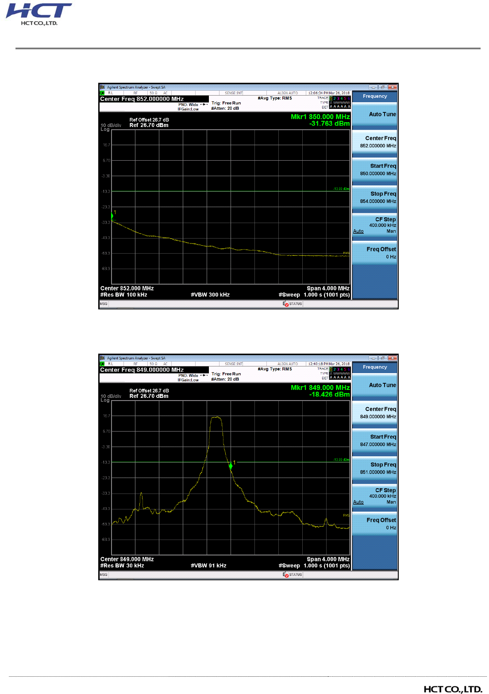Click Agilent app icon in 849 MHz analyzer title bar
The height and width of the screenshot is (694, 489).
tap(103, 358)
